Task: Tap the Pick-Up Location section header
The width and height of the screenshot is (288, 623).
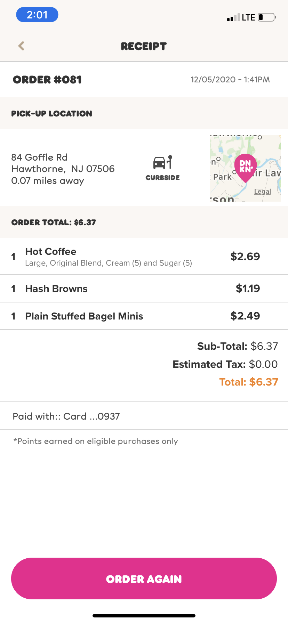Action: 52,114
